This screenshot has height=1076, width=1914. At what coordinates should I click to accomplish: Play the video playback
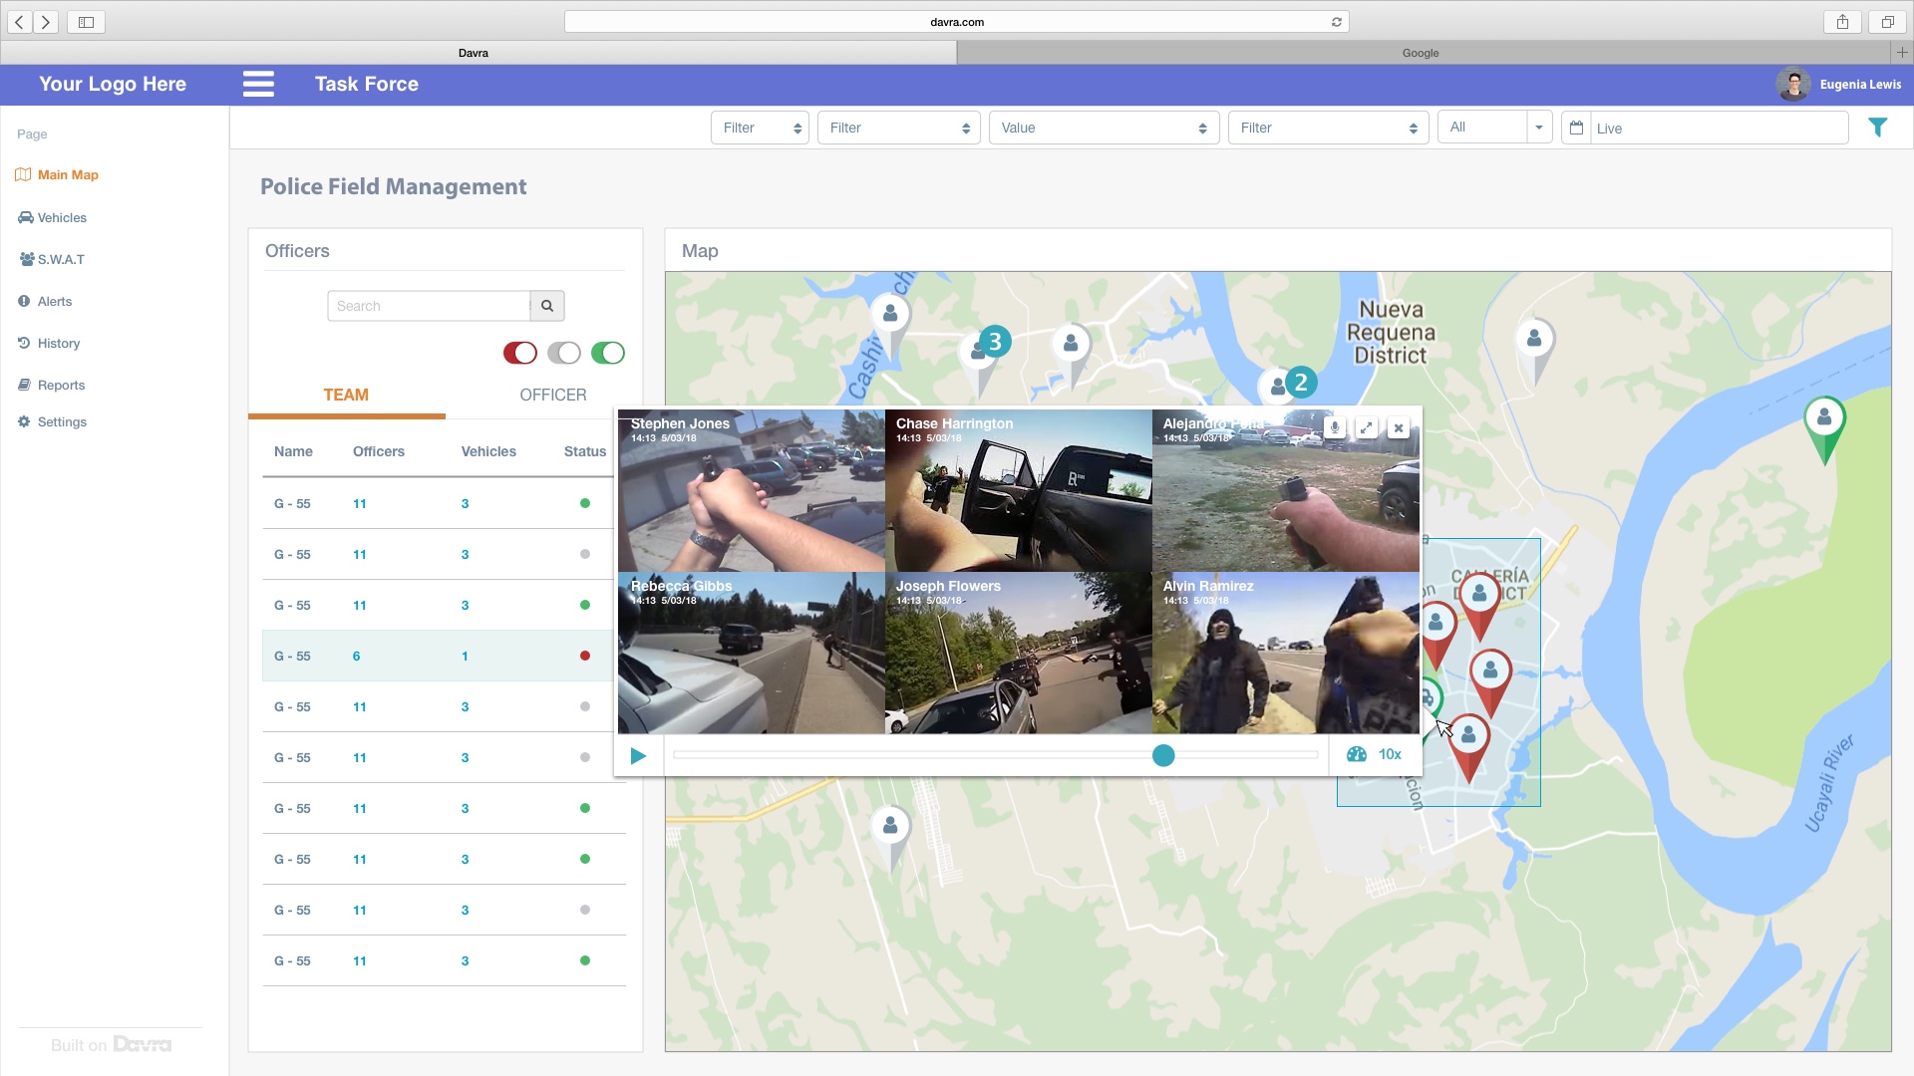pyautogui.click(x=638, y=755)
